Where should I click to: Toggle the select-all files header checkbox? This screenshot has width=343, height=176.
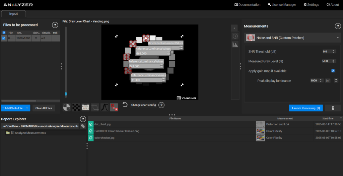[x=4, y=33]
